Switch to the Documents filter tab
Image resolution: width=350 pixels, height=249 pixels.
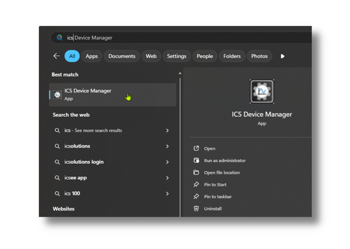tap(122, 56)
